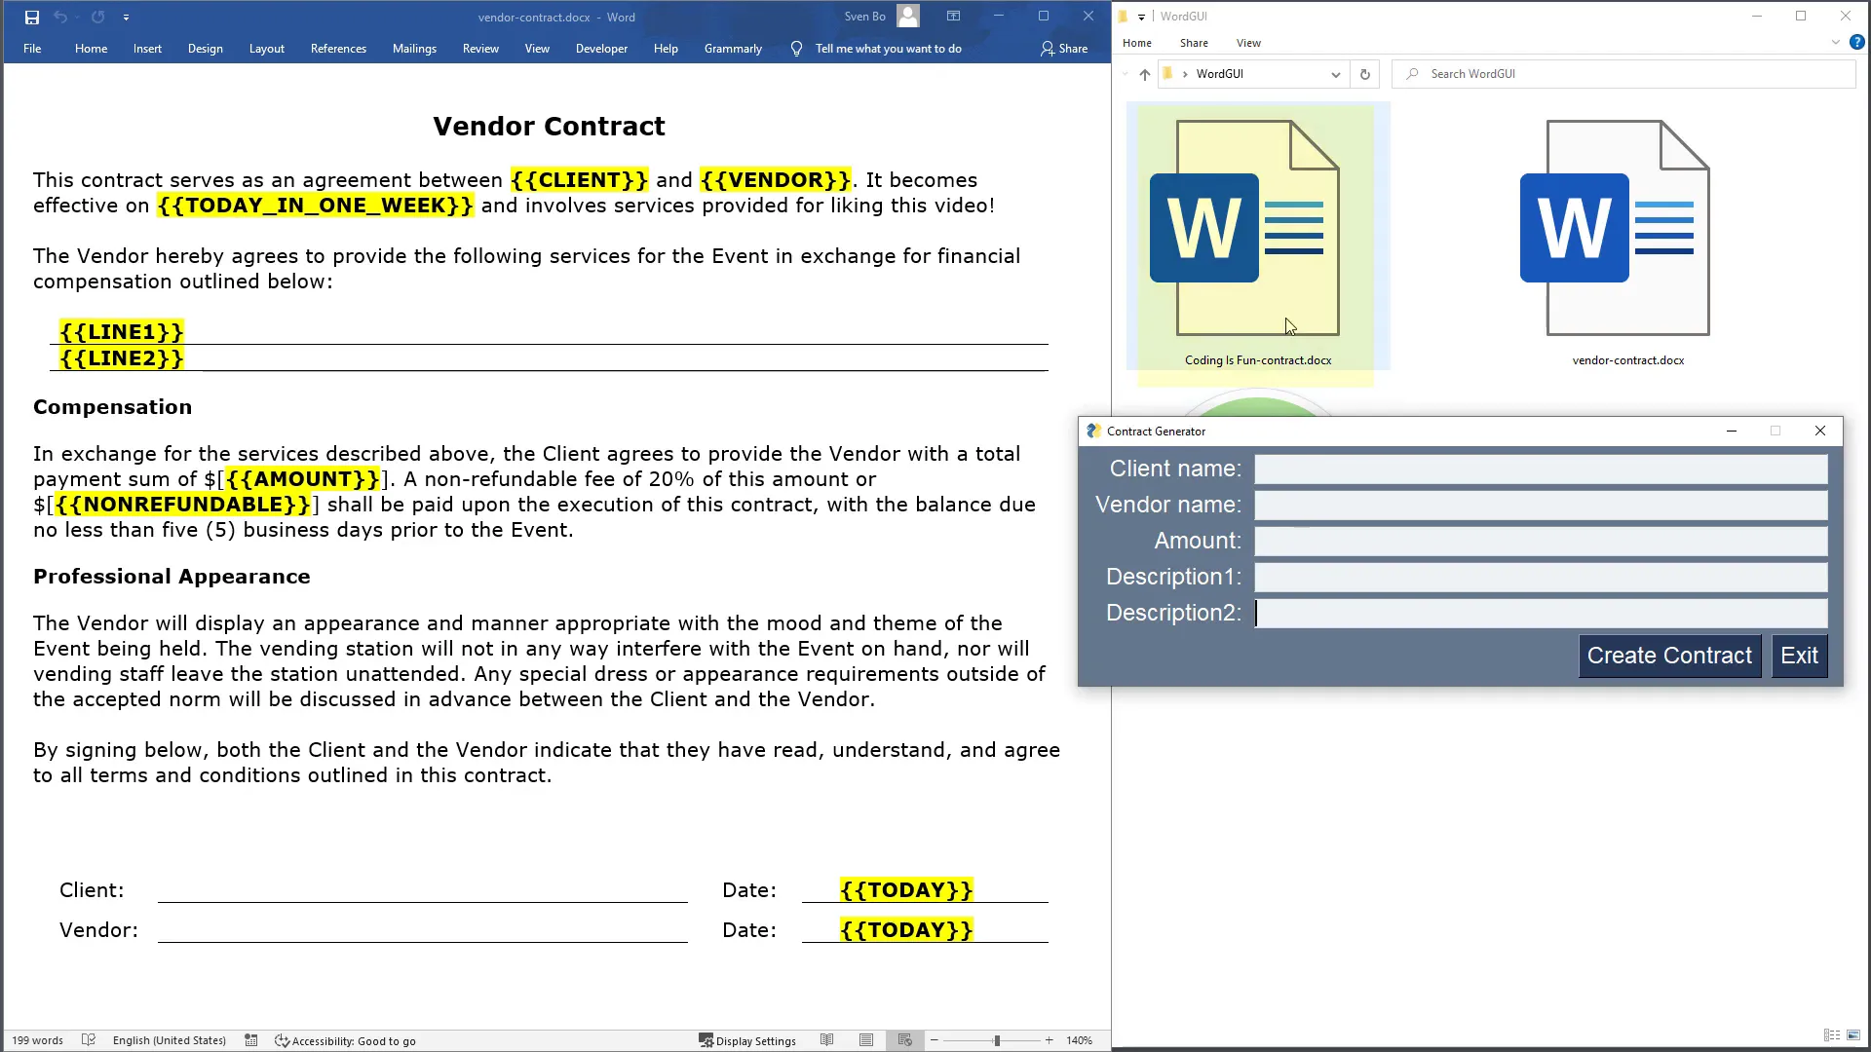Click the Save icon on Quick Access Toolbar
Viewport: 1871px width, 1052px height.
point(31,17)
